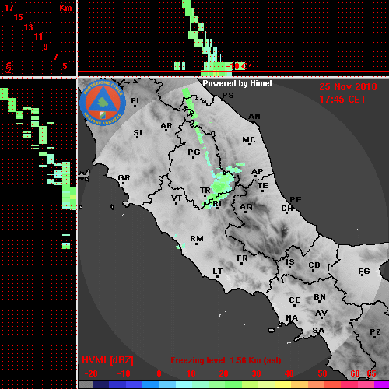The image size is (389, 389).
Task: Click the Powered by Himet text
Action: tap(237, 83)
